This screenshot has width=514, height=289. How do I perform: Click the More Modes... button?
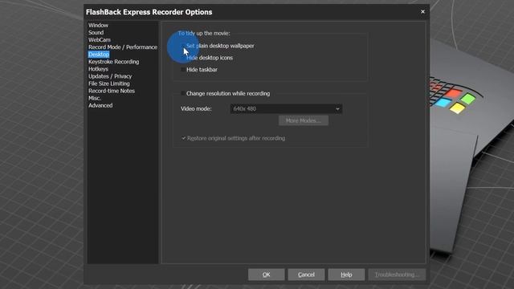304,120
